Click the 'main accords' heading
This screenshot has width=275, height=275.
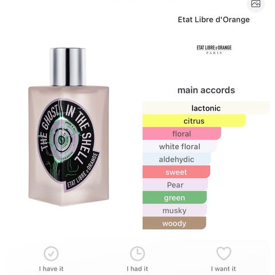(x=206, y=91)
